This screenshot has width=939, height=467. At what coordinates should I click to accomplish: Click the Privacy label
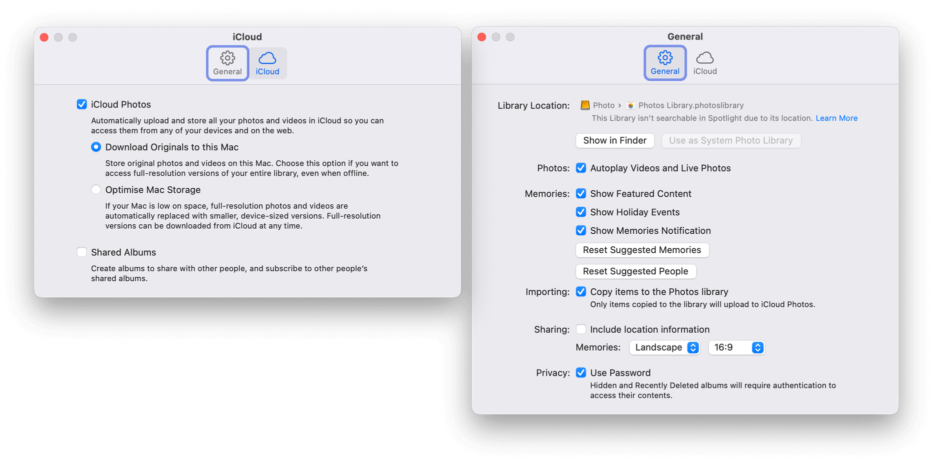(x=553, y=373)
